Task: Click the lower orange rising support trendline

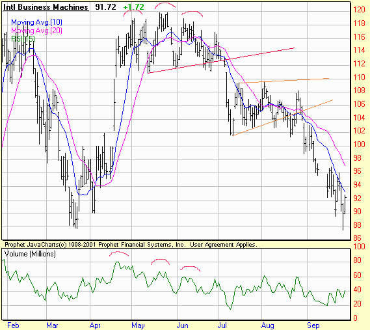Action: tap(283, 118)
